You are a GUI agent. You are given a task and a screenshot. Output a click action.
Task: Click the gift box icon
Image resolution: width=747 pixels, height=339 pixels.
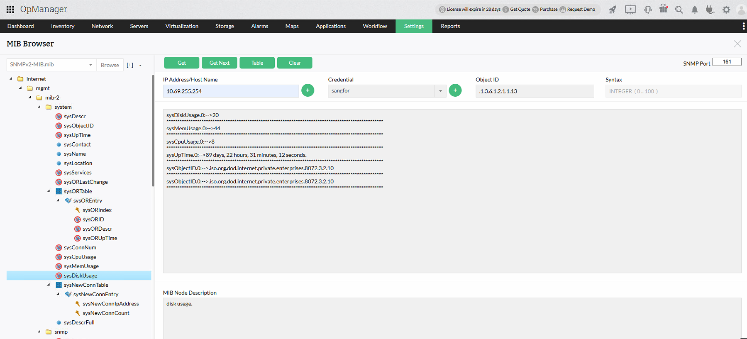click(664, 9)
